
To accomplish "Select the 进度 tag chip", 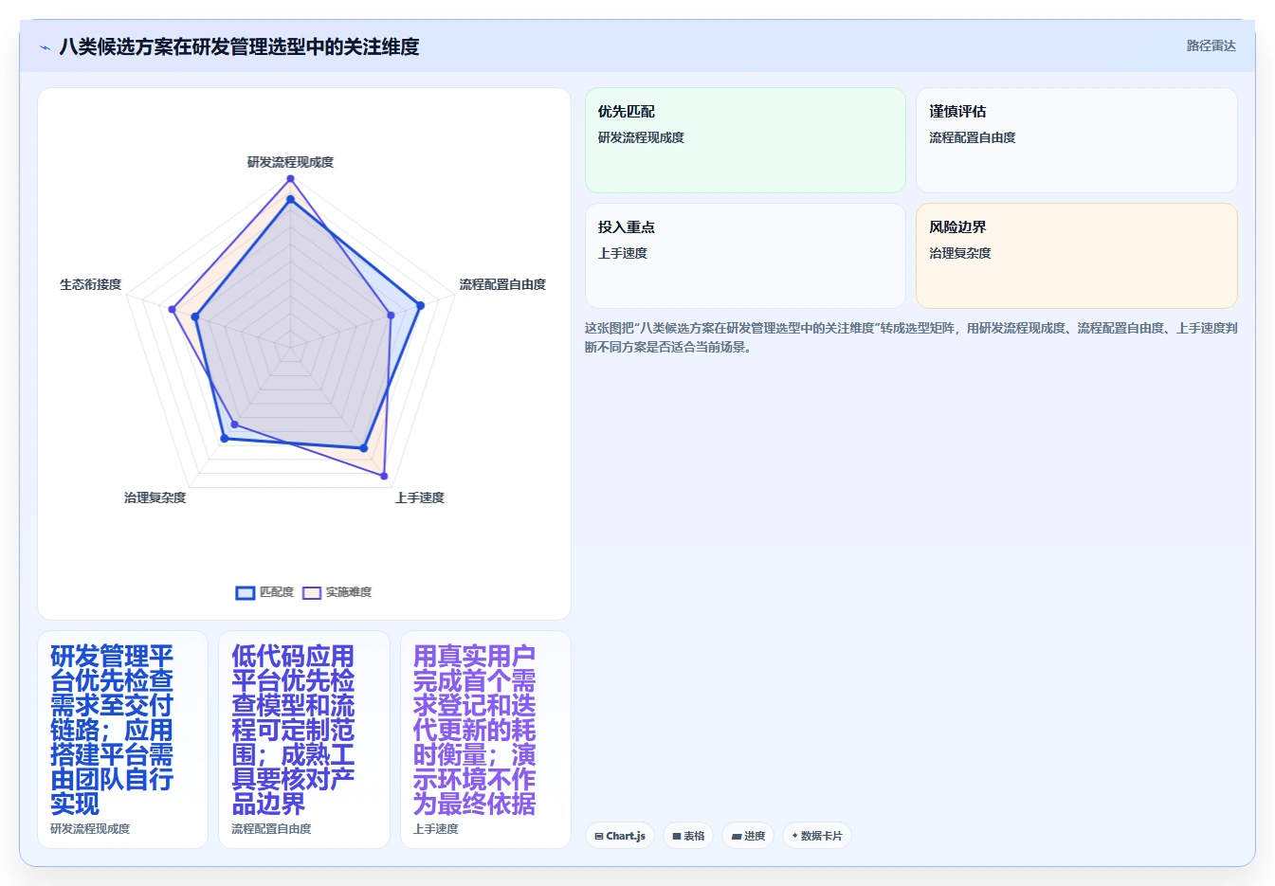I will click(x=748, y=836).
